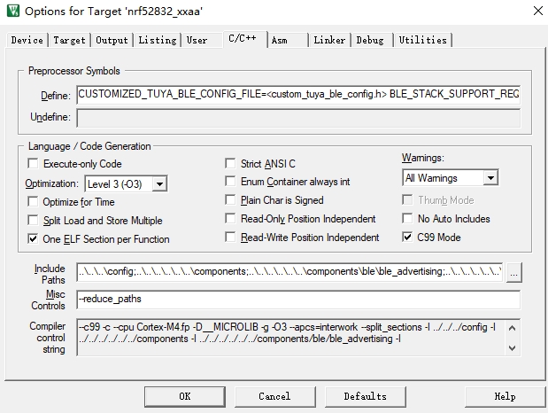Toggle Optimize for Time checkbox
Viewport: 548px width, 413px height.
(x=33, y=201)
